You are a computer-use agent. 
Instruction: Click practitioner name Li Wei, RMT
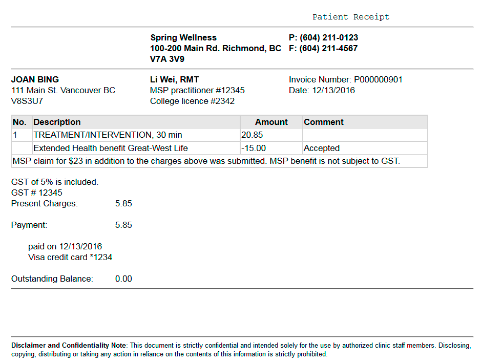point(174,80)
